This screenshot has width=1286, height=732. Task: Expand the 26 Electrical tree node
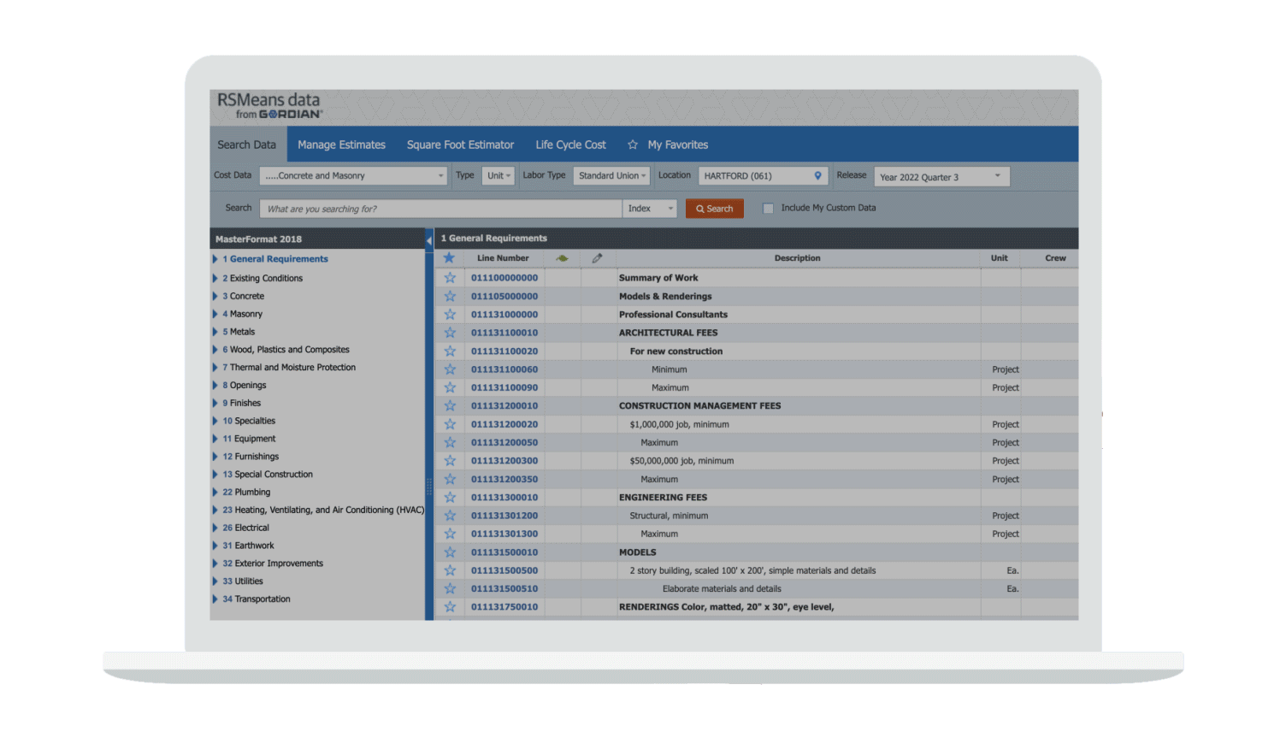(215, 528)
